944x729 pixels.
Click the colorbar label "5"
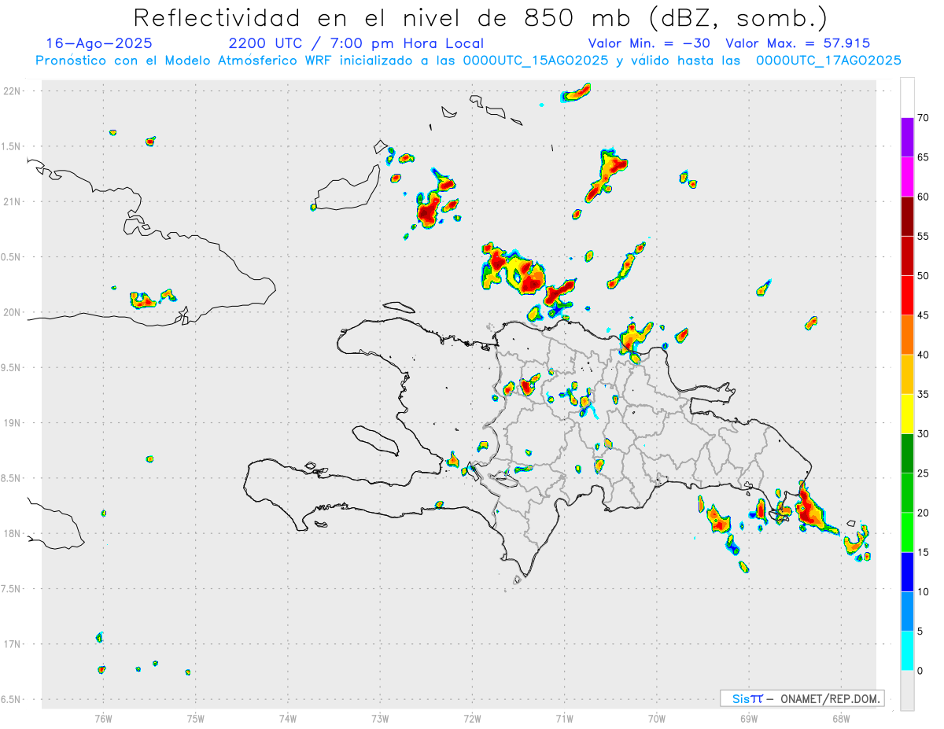pyautogui.click(x=920, y=631)
